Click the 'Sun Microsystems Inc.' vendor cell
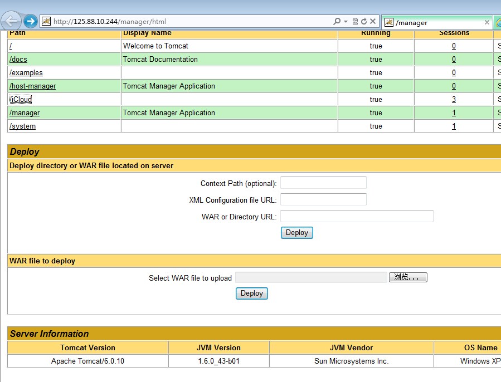 pos(351,361)
